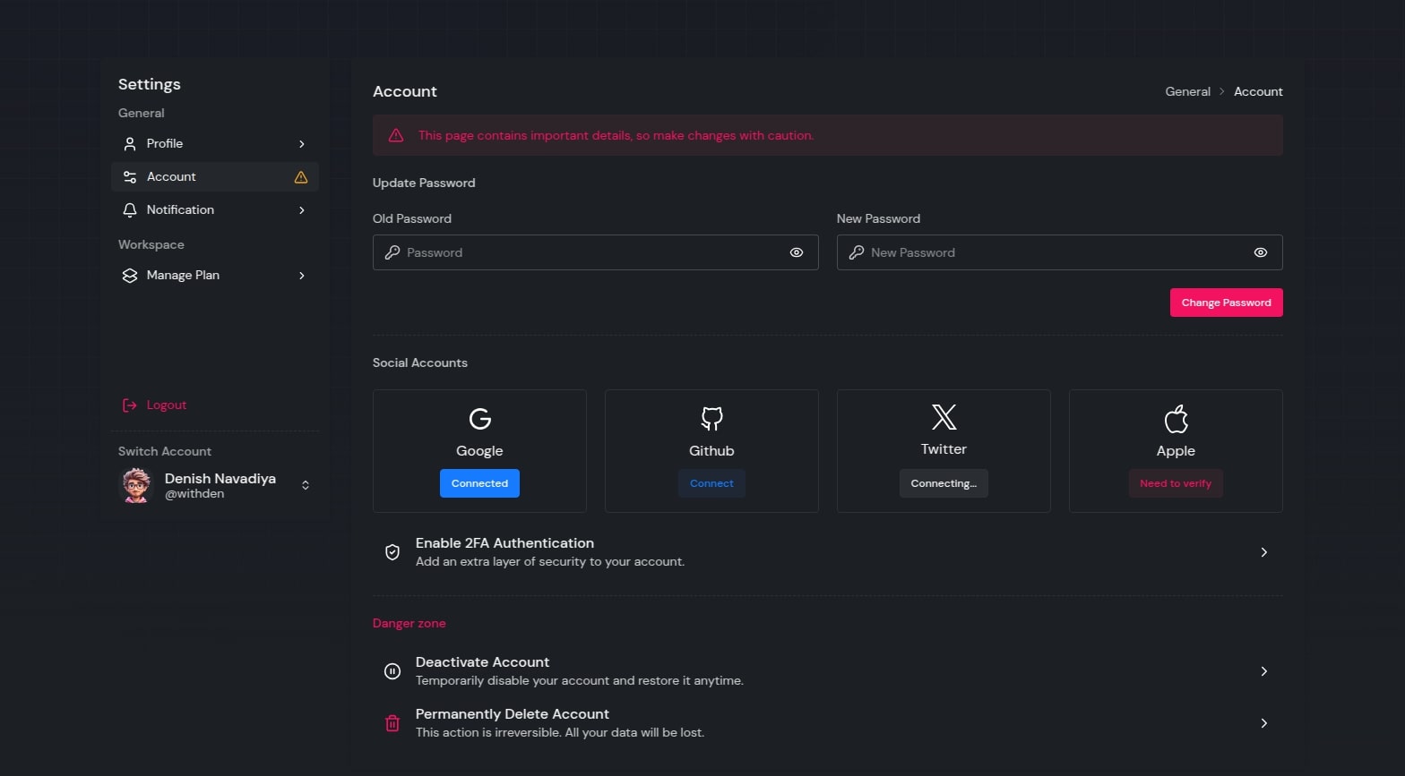Click the shield icon beside Enable 2FA
1405x776 pixels.
tap(392, 552)
